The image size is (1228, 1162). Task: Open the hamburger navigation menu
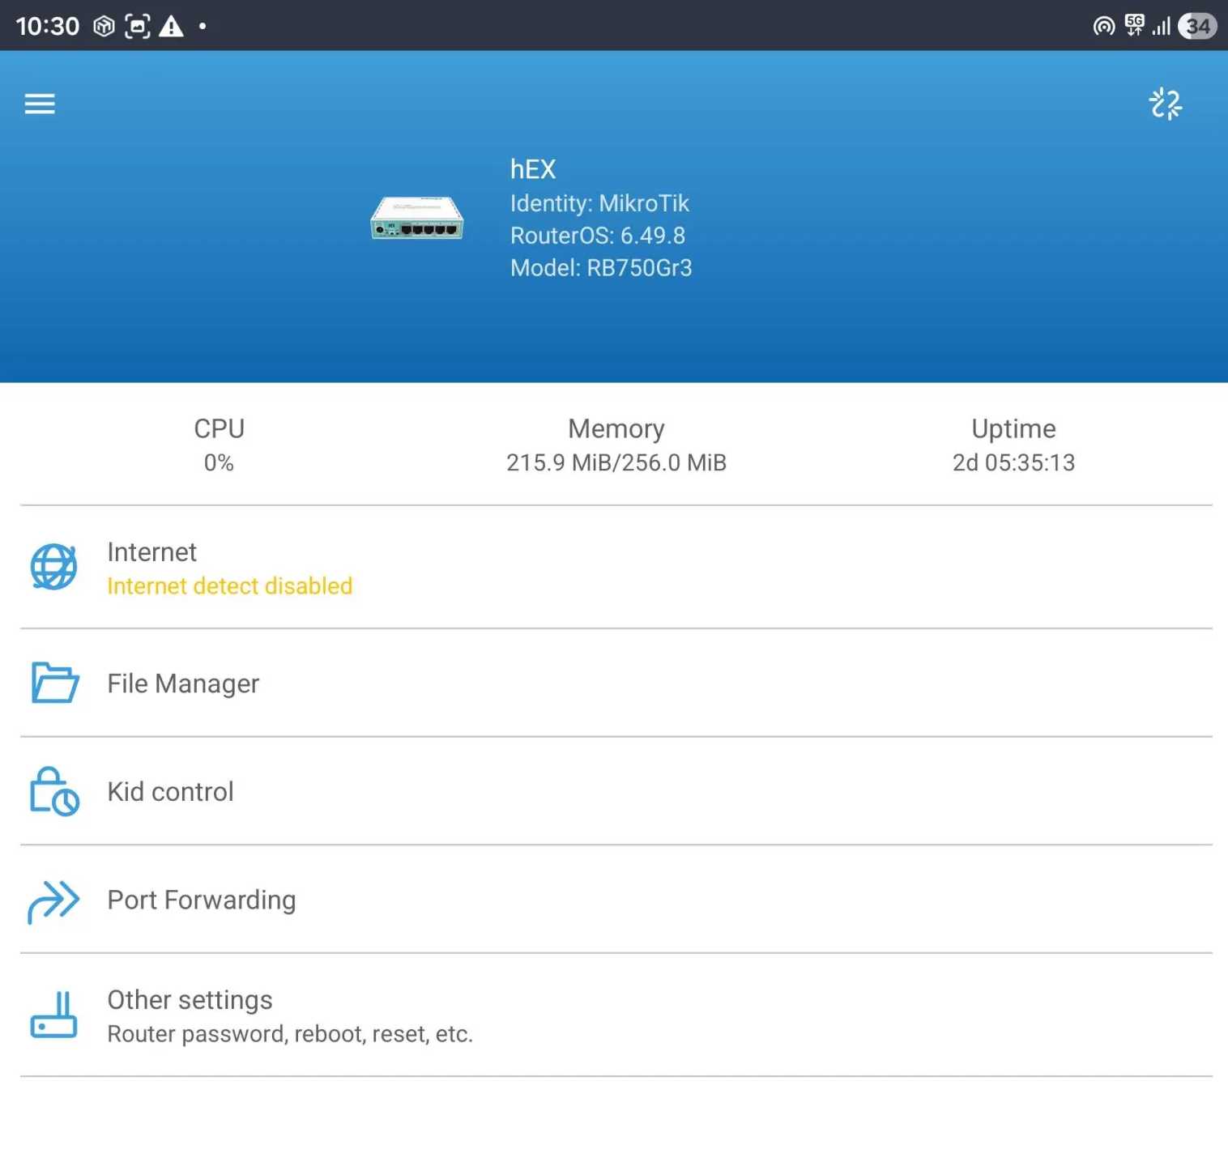click(40, 104)
